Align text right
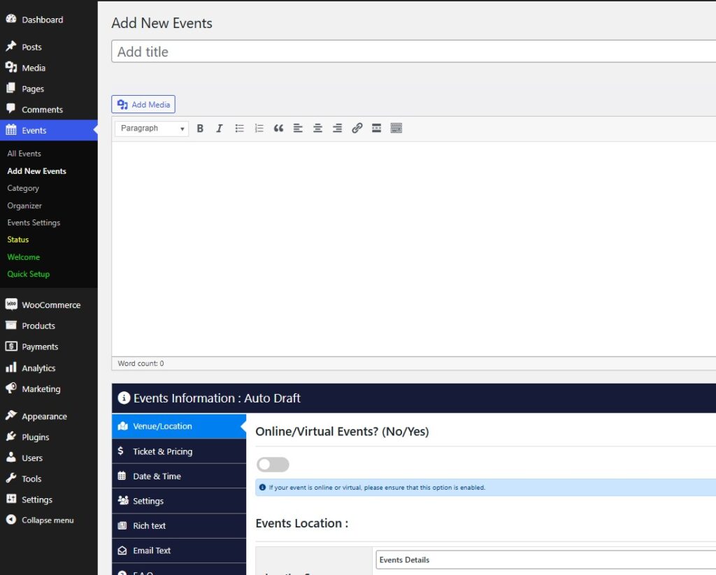Viewport: 716px width, 575px height. (338, 129)
